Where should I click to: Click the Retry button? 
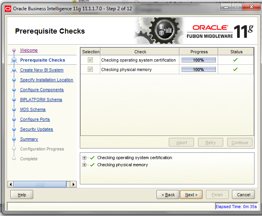(x=211, y=142)
